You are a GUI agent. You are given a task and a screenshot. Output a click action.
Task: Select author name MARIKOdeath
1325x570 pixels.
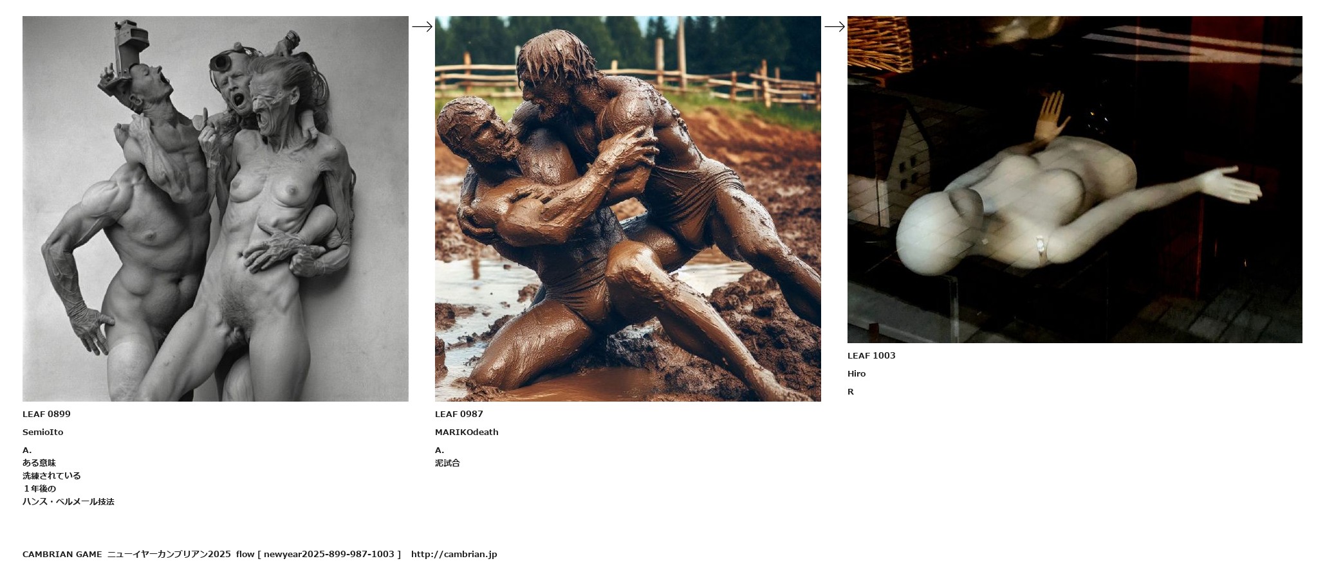click(467, 432)
